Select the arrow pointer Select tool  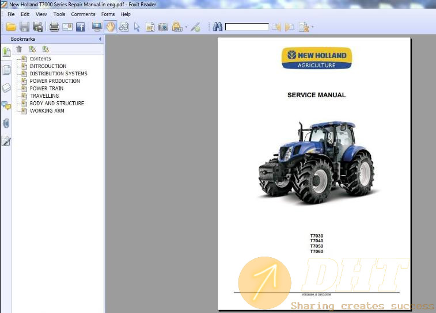pyautogui.click(x=137, y=27)
